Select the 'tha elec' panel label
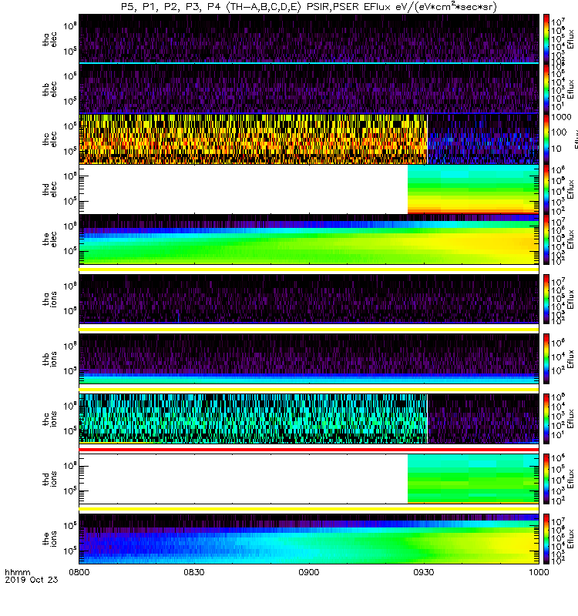Screen dimensions: 578x616 (x=50, y=40)
